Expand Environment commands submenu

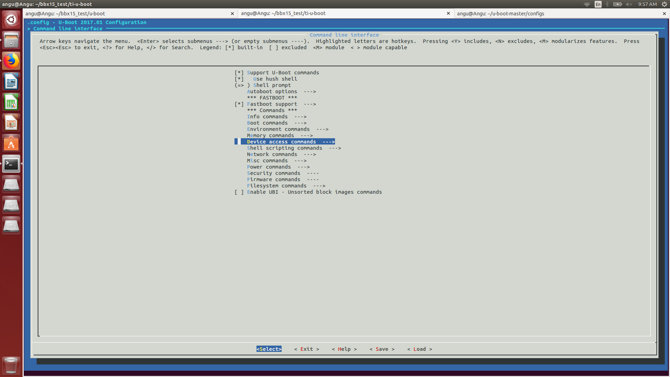288,129
